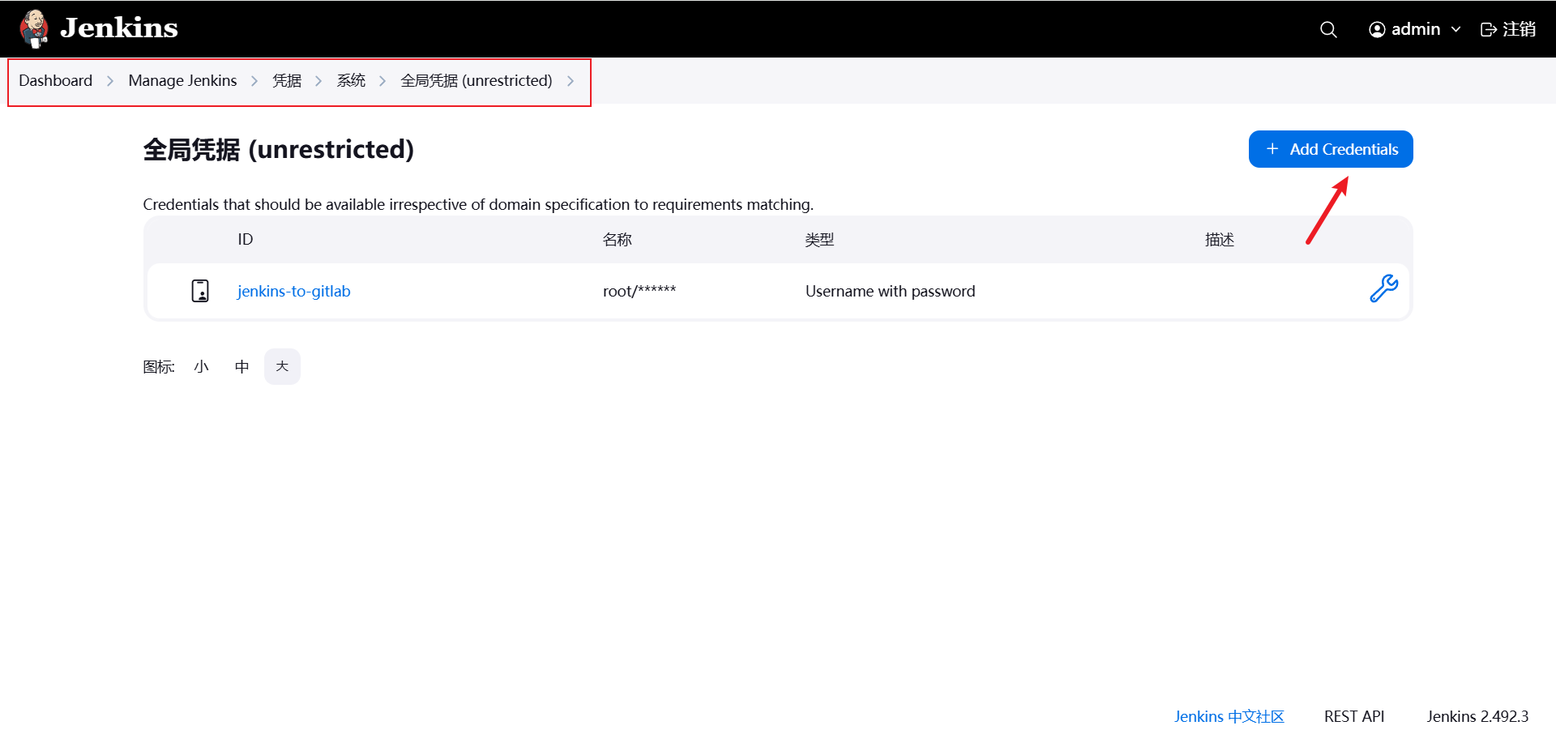Click the 类型 column header

(x=819, y=239)
